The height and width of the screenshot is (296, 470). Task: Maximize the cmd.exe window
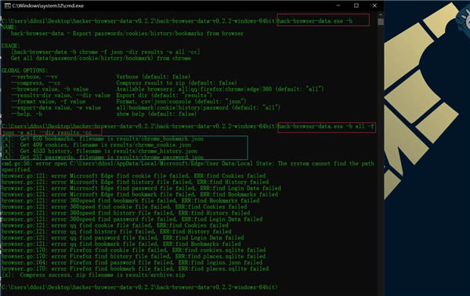coord(356,5)
